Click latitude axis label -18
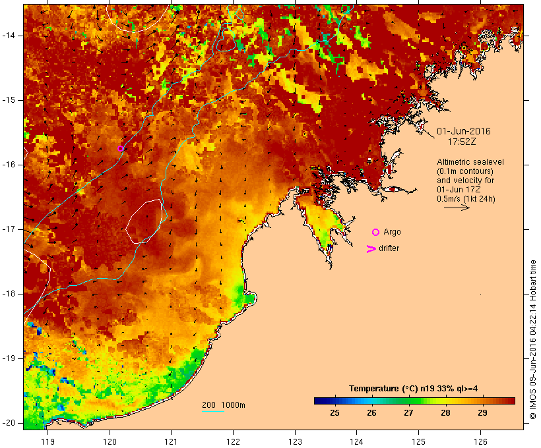This screenshot has height=448, width=541. (x=9, y=294)
